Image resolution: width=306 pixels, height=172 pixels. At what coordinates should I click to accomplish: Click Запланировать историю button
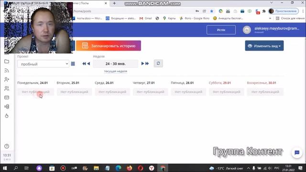(x=109, y=46)
